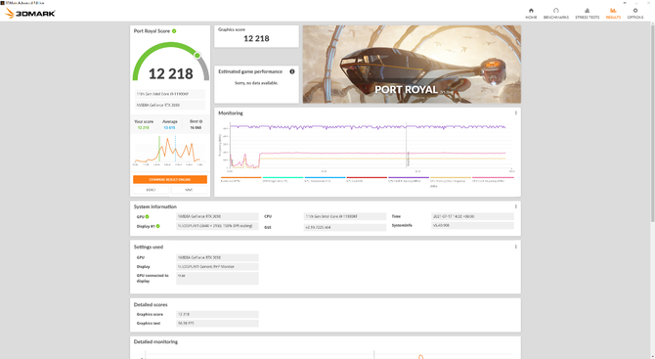
Task: Open the Options gear page
Action: 634,14
